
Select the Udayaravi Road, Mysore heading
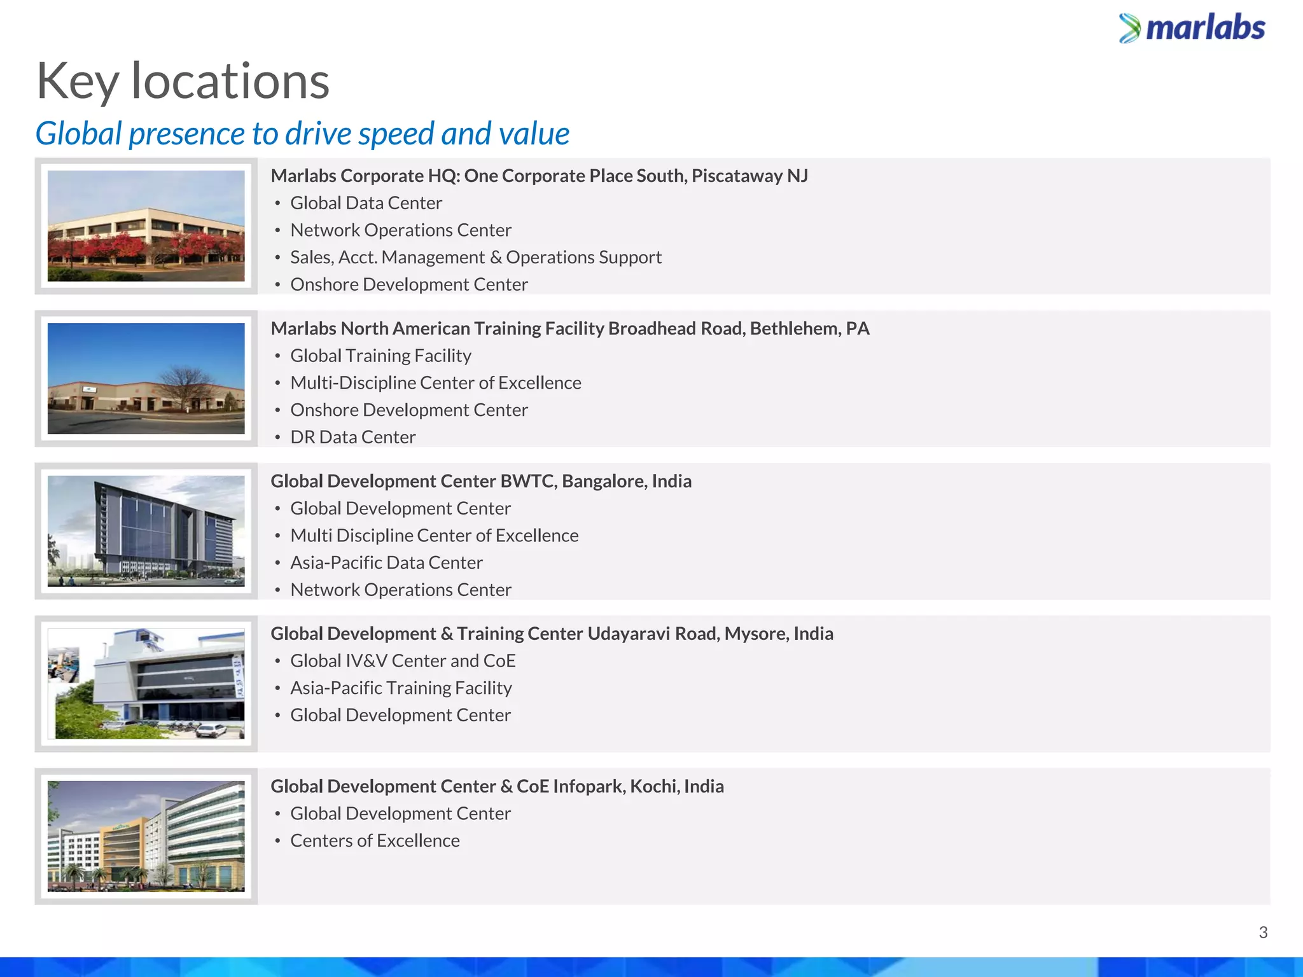coord(552,634)
